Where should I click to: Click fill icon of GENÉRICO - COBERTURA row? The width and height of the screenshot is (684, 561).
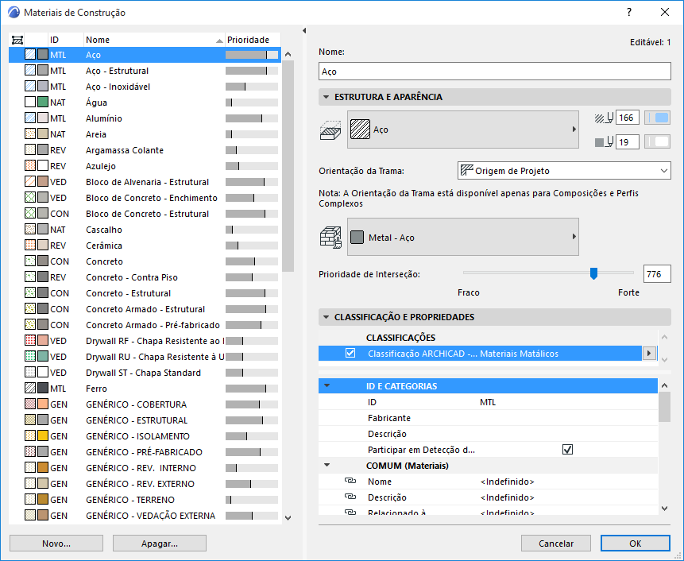click(30, 404)
